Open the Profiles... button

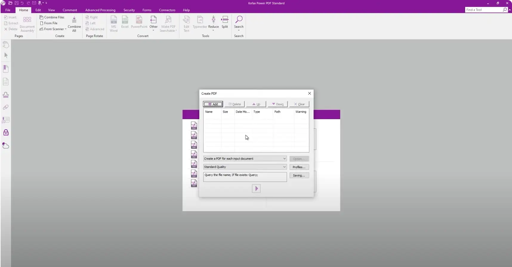pyautogui.click(x=299, y=167)
